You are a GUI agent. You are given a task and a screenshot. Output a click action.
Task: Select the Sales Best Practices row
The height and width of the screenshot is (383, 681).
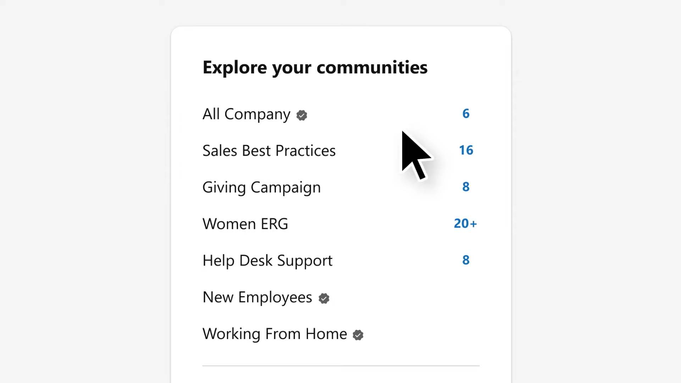[x=340, y=150]
